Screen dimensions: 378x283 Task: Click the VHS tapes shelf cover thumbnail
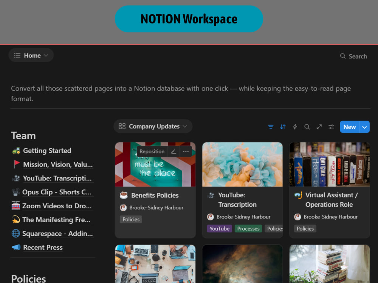pos(330,165)
